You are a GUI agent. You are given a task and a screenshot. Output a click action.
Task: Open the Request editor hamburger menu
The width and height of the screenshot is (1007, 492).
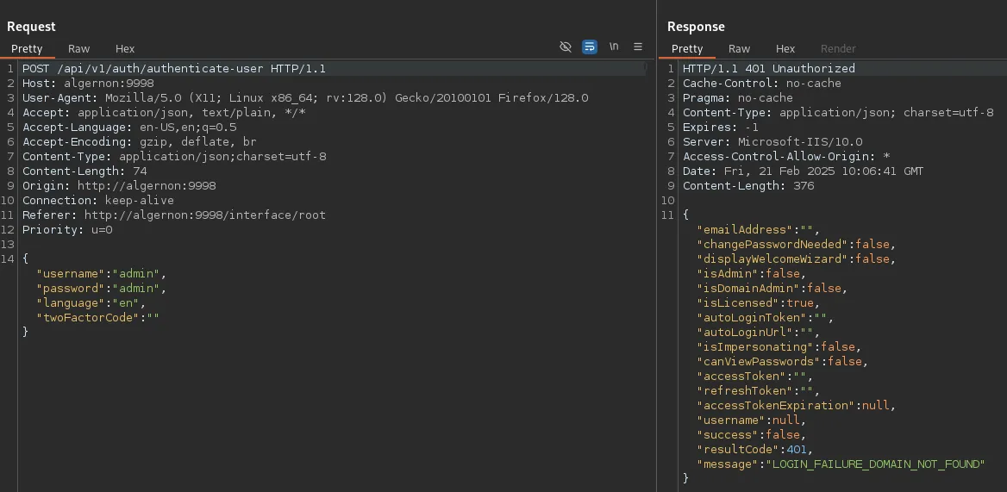638,47
